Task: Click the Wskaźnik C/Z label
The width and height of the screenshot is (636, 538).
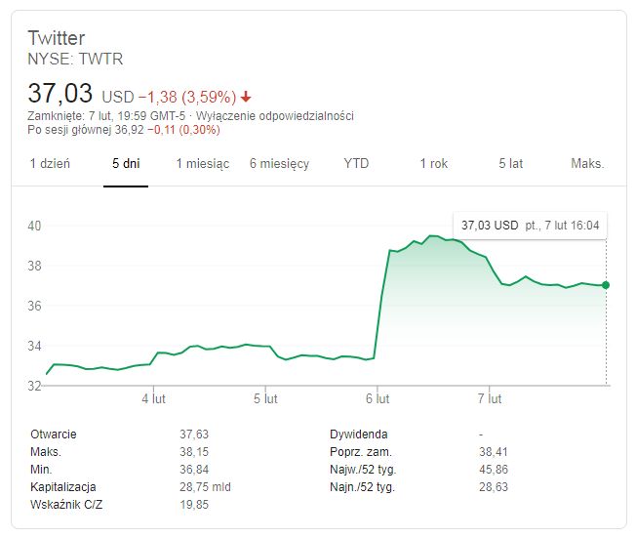Action: click(68, 504)
